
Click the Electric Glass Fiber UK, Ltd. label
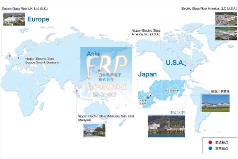[x=24, y=9]
